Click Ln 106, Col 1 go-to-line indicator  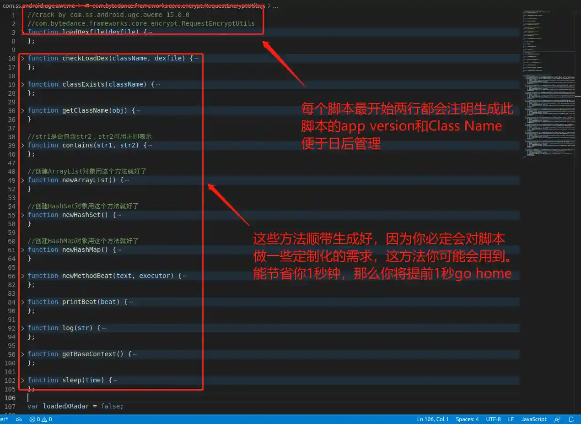pos(432,419)
